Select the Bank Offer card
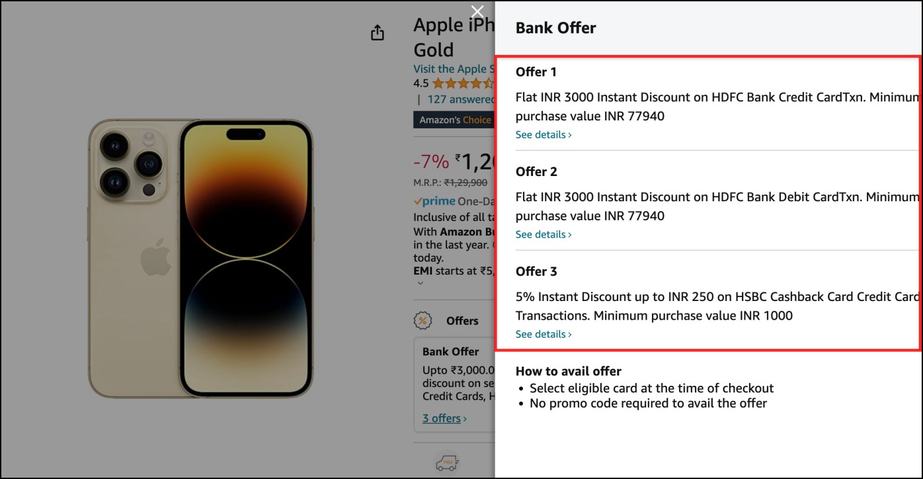This screenshot has width=923, height=479. pyautogui.click(x=455, y=382)
